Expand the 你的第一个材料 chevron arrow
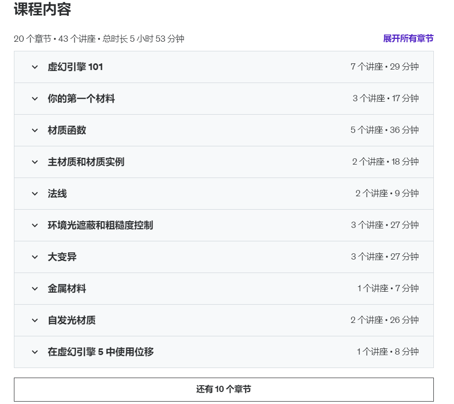Image resolution: width=454 pixels, height=404 pixels. coord(35,99)
